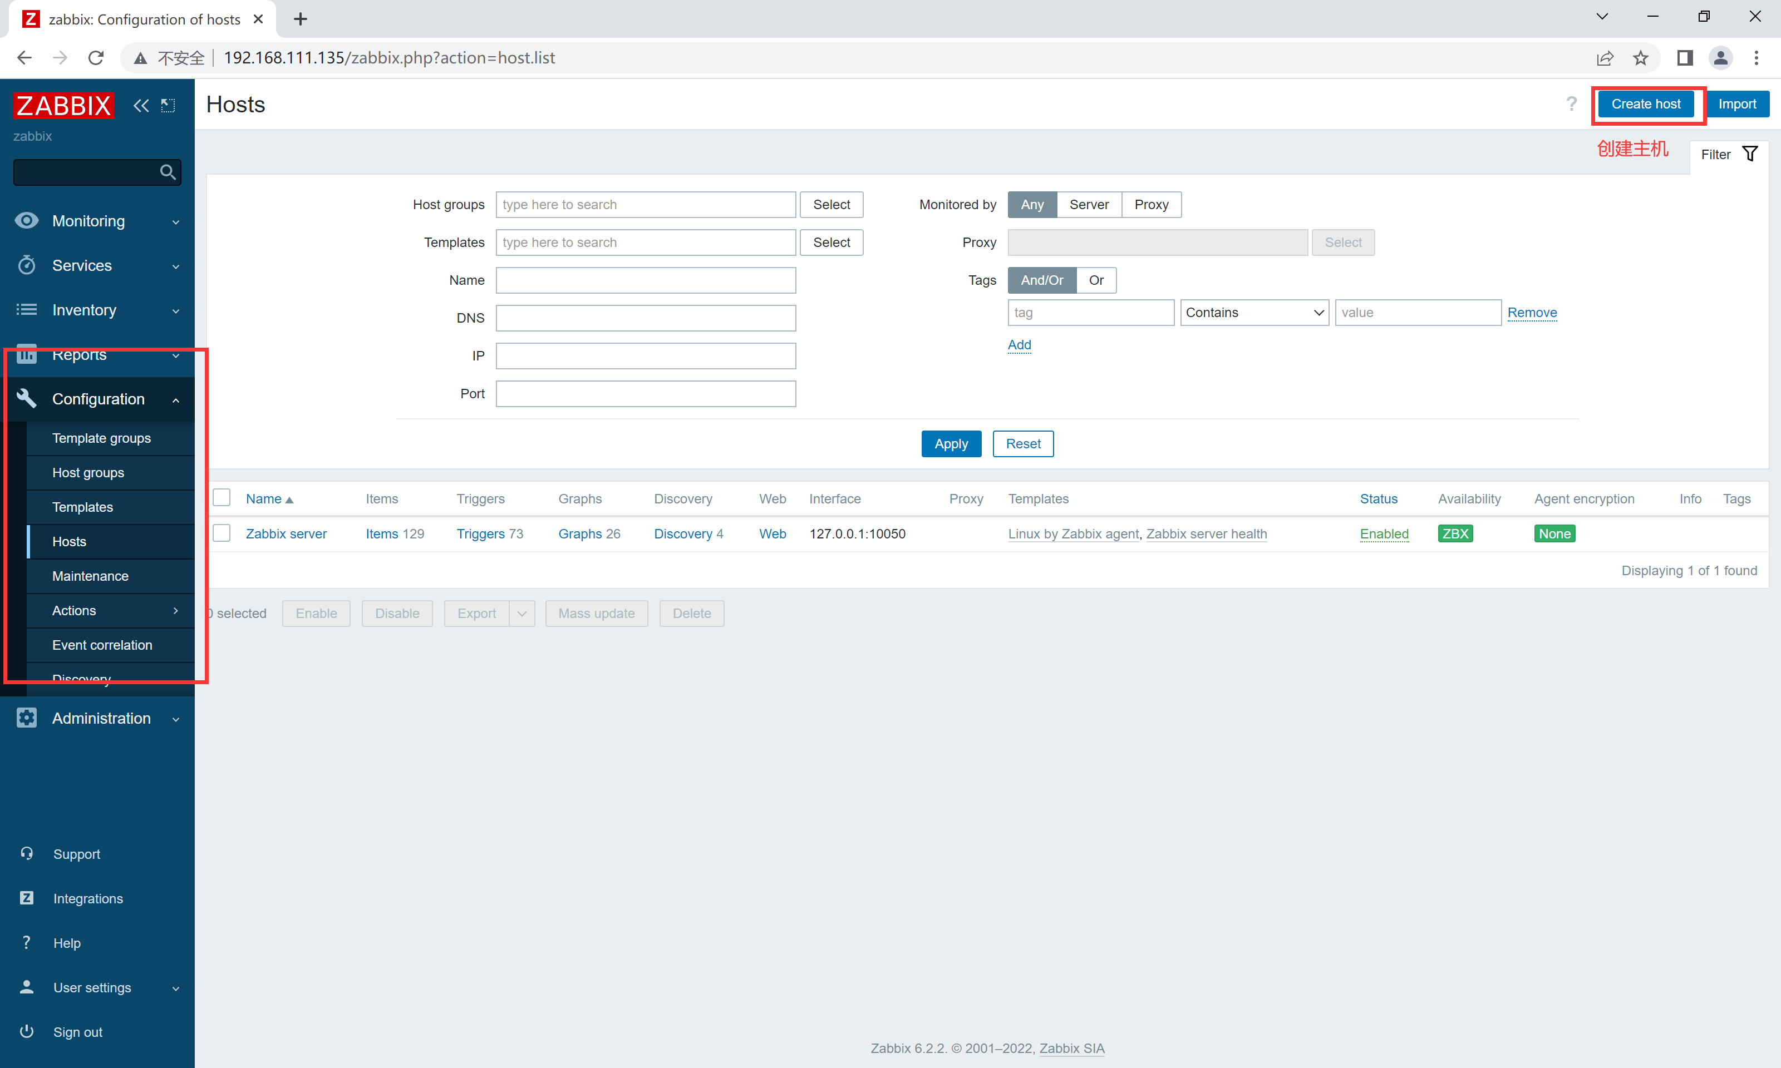The height and width of the screenshot is (1068, 1781).
Task: Select Proxy in Monitored by
Action: point(1151,204)
